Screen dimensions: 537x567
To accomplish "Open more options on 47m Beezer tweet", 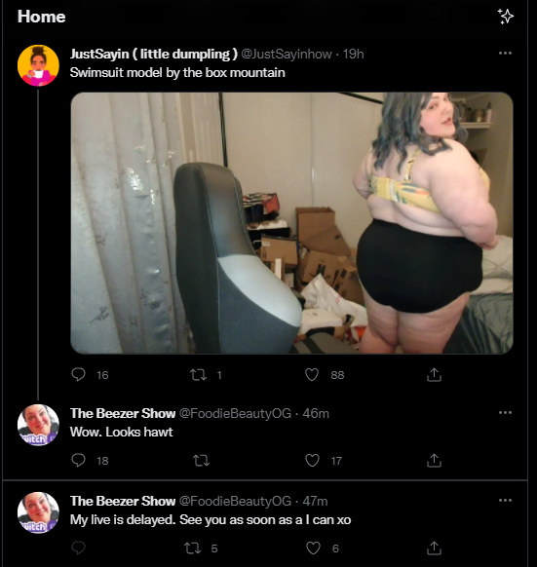I will [x=505, y=501].
